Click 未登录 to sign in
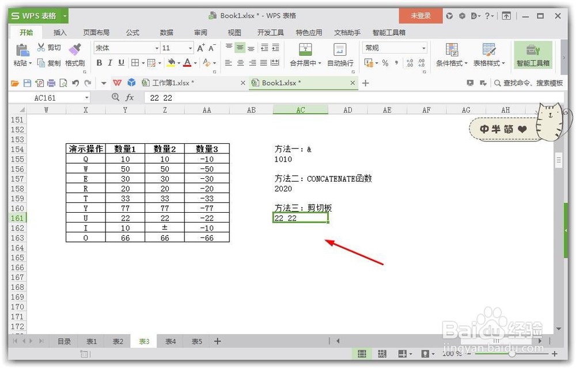The image size is (576, 368). pyautogui.click(x=420, y=16)
